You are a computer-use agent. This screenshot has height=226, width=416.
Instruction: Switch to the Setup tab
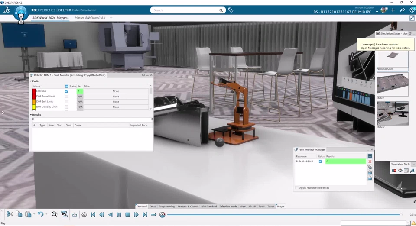click(153, 207)
